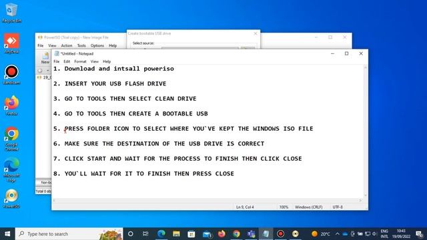Open Notepad's Edit menu
This screenshot has height=240, width=427.
67,61
